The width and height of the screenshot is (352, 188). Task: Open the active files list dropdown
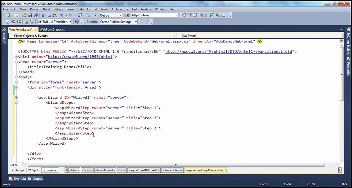[341, 30]
